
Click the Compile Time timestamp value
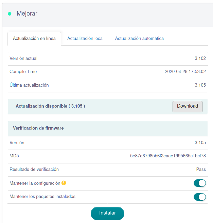coord(185,72)
